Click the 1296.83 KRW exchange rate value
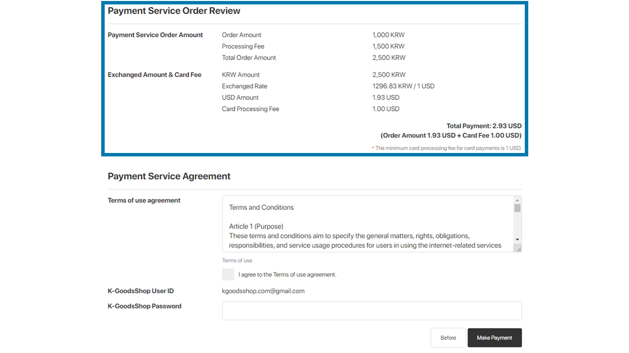 [403, 86]
